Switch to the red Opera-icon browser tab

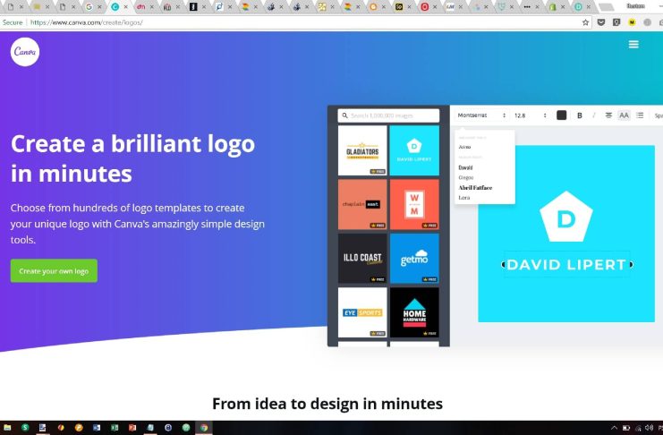pos(424,7)
